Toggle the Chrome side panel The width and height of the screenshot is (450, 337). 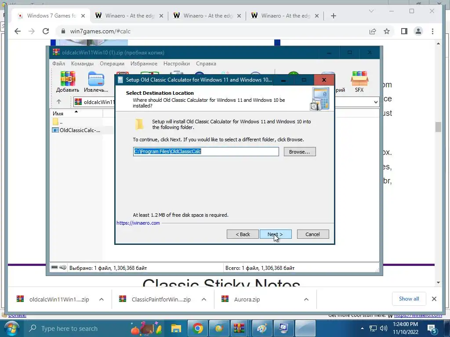click(404, 31)
